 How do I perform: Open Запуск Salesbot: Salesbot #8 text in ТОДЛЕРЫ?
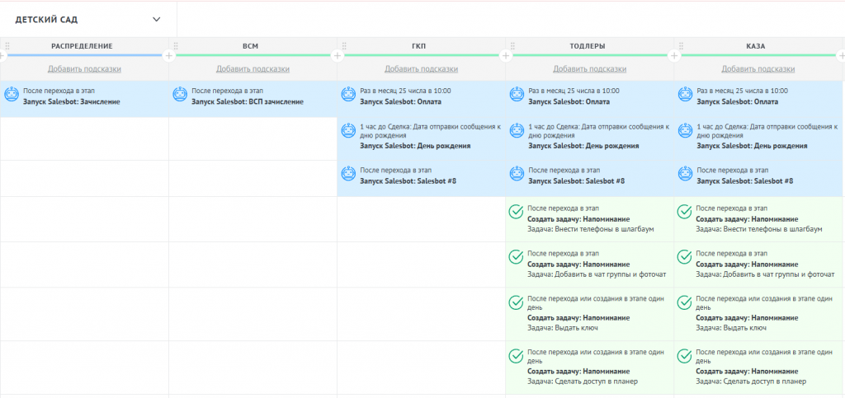[577, 181]
